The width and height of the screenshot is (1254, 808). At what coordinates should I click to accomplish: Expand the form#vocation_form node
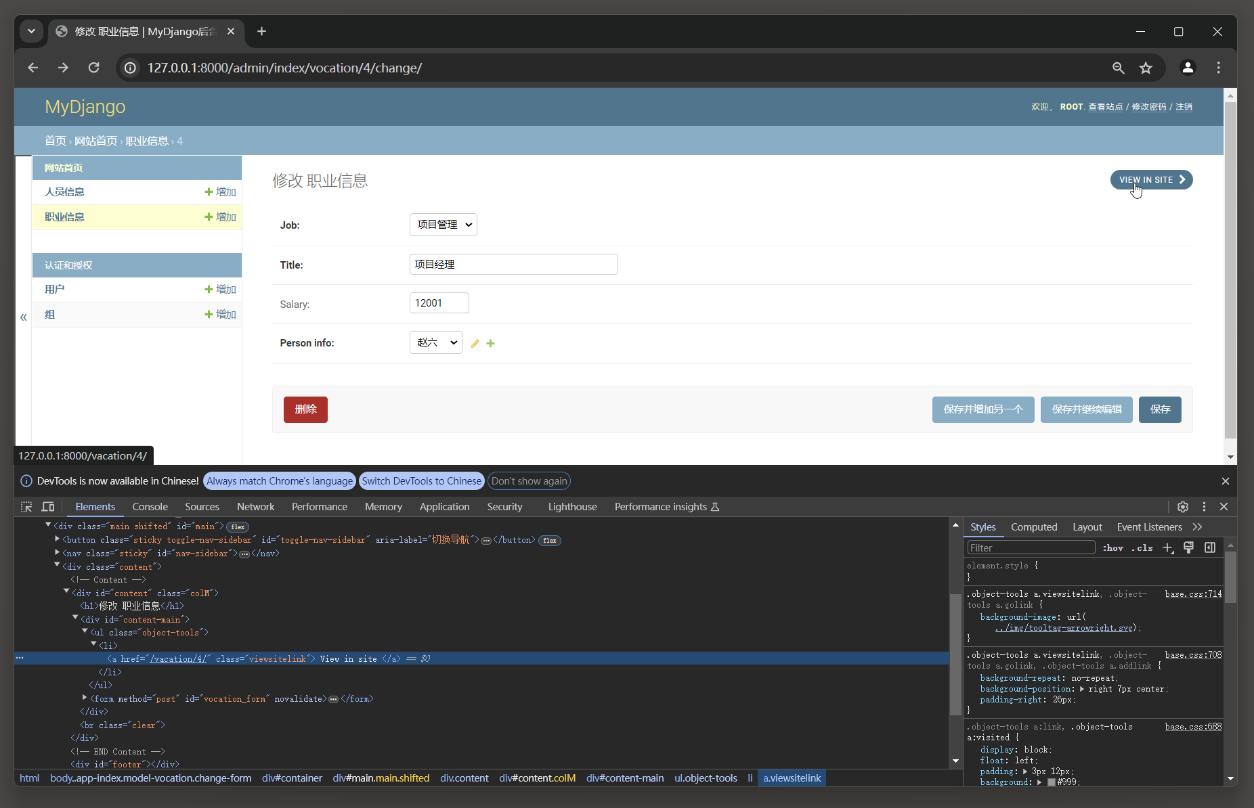point(85,697)
